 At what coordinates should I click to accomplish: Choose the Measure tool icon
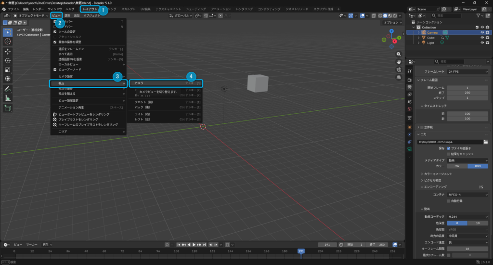point(8,98)
